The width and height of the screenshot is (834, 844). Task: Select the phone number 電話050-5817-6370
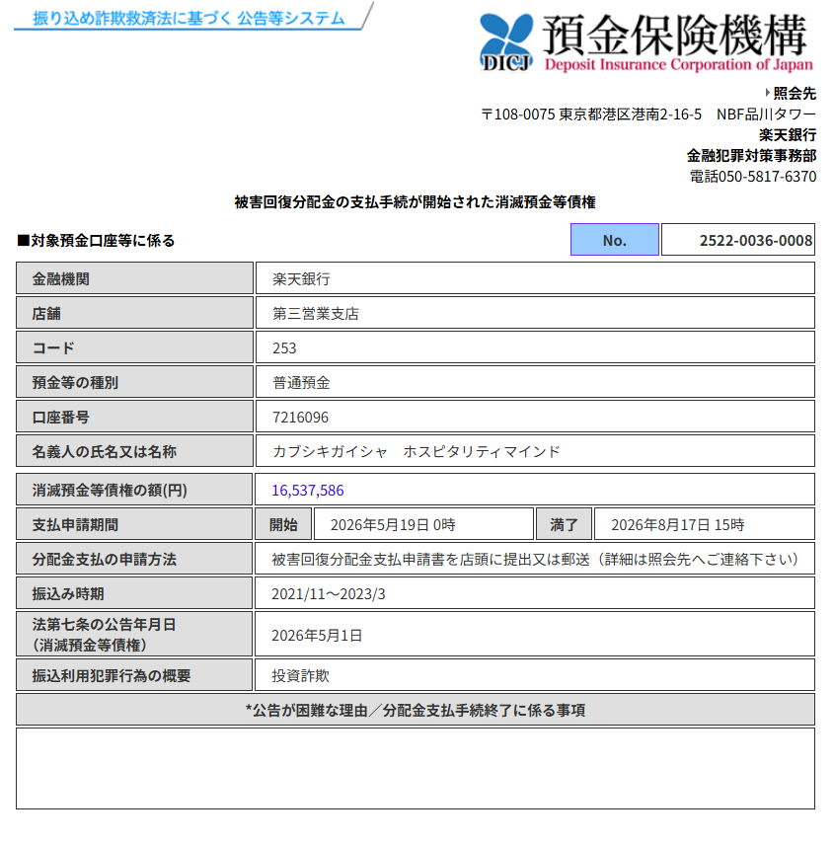point(753,176)
